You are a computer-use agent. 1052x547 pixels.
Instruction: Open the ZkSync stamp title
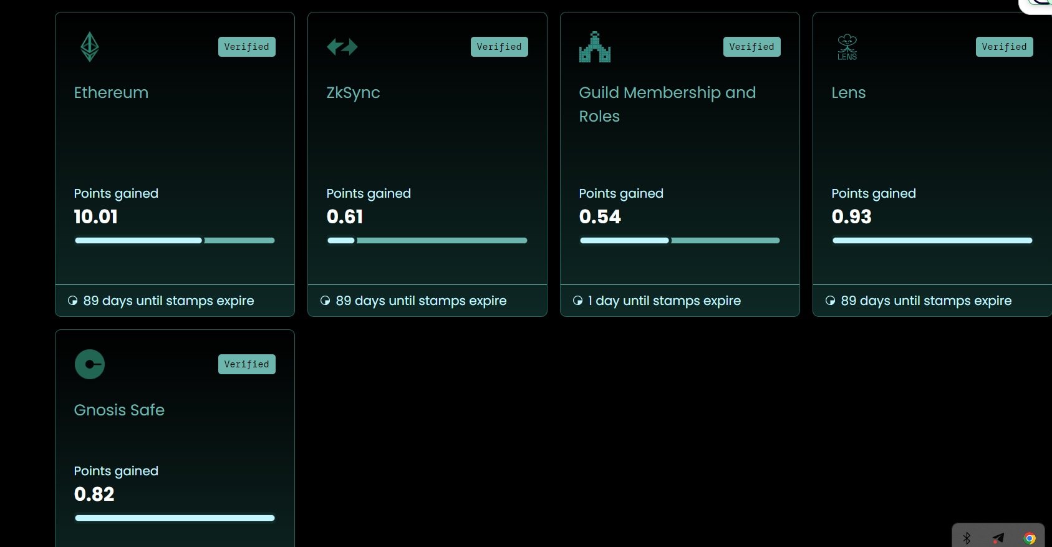click(353, 93)
